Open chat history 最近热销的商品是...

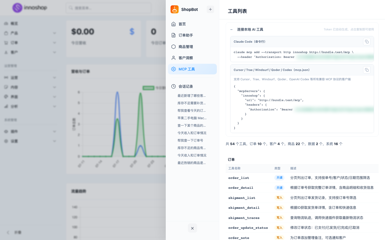pyautogui.click(x=192, y=163)
